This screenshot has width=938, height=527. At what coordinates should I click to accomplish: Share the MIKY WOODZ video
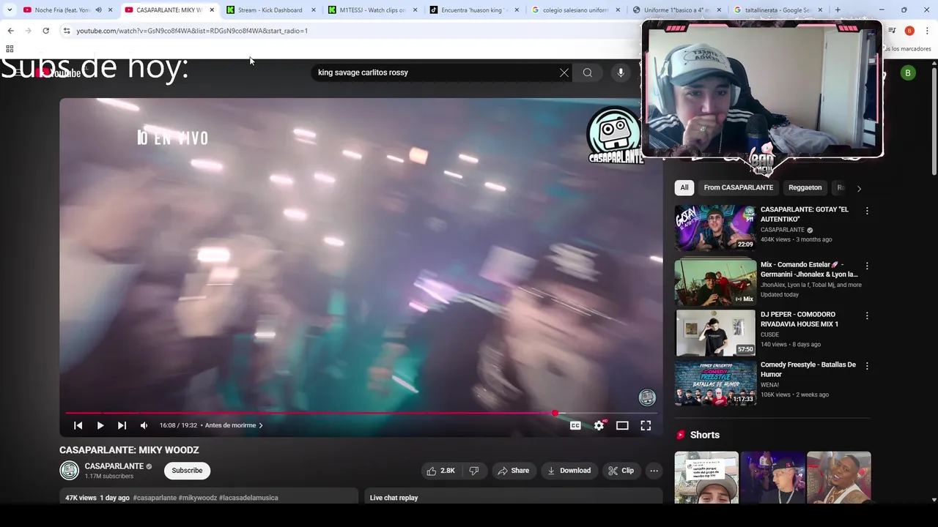click(x=513, y=471)
